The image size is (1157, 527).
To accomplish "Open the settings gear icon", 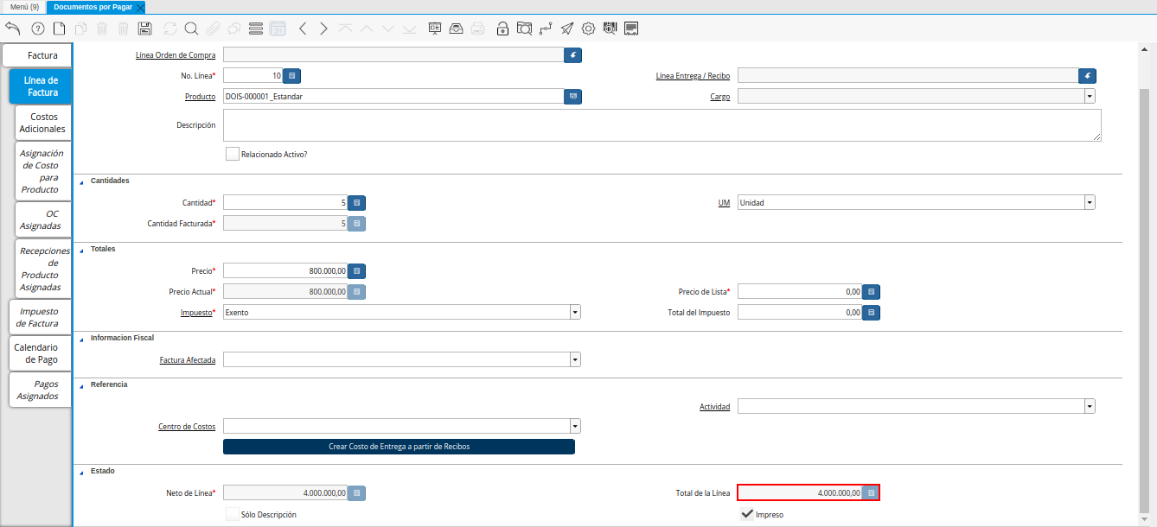I will click(589, 29).
